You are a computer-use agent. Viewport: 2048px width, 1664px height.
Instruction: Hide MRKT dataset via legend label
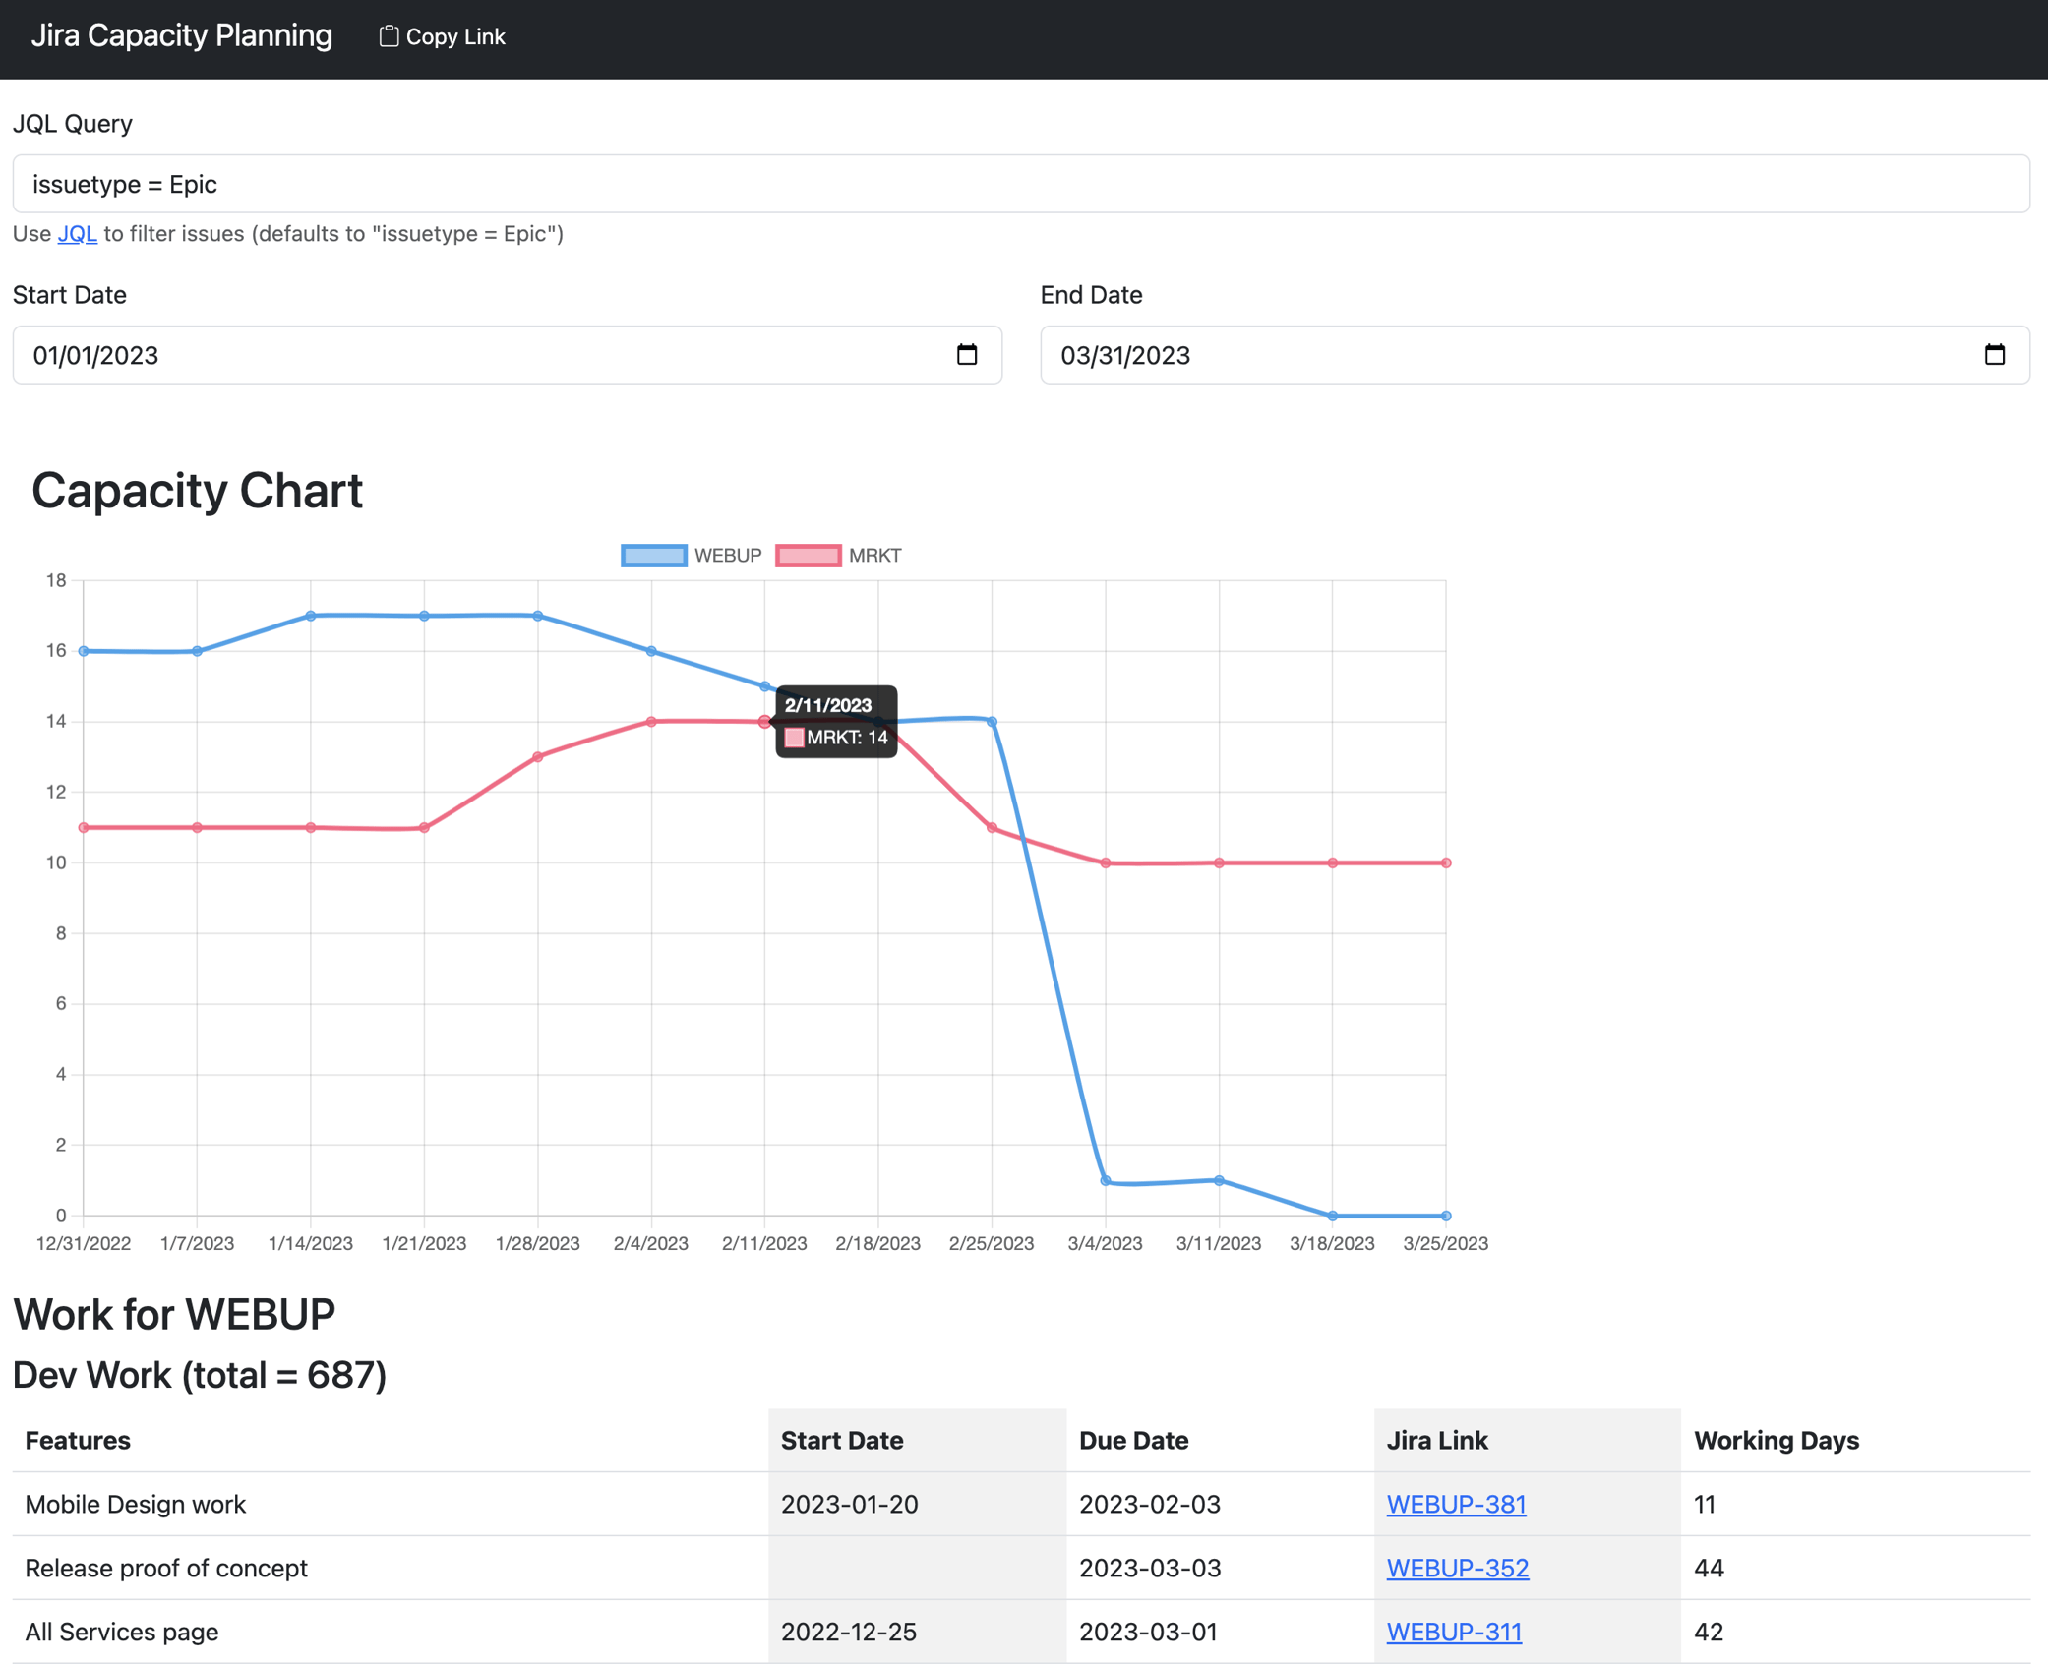coord(874,556)
